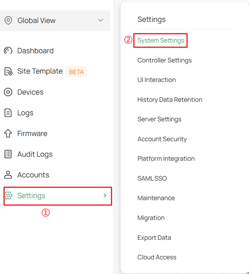Open System Settings from the submenu
The height and width of the screenshot is (274, 249).
161,41
